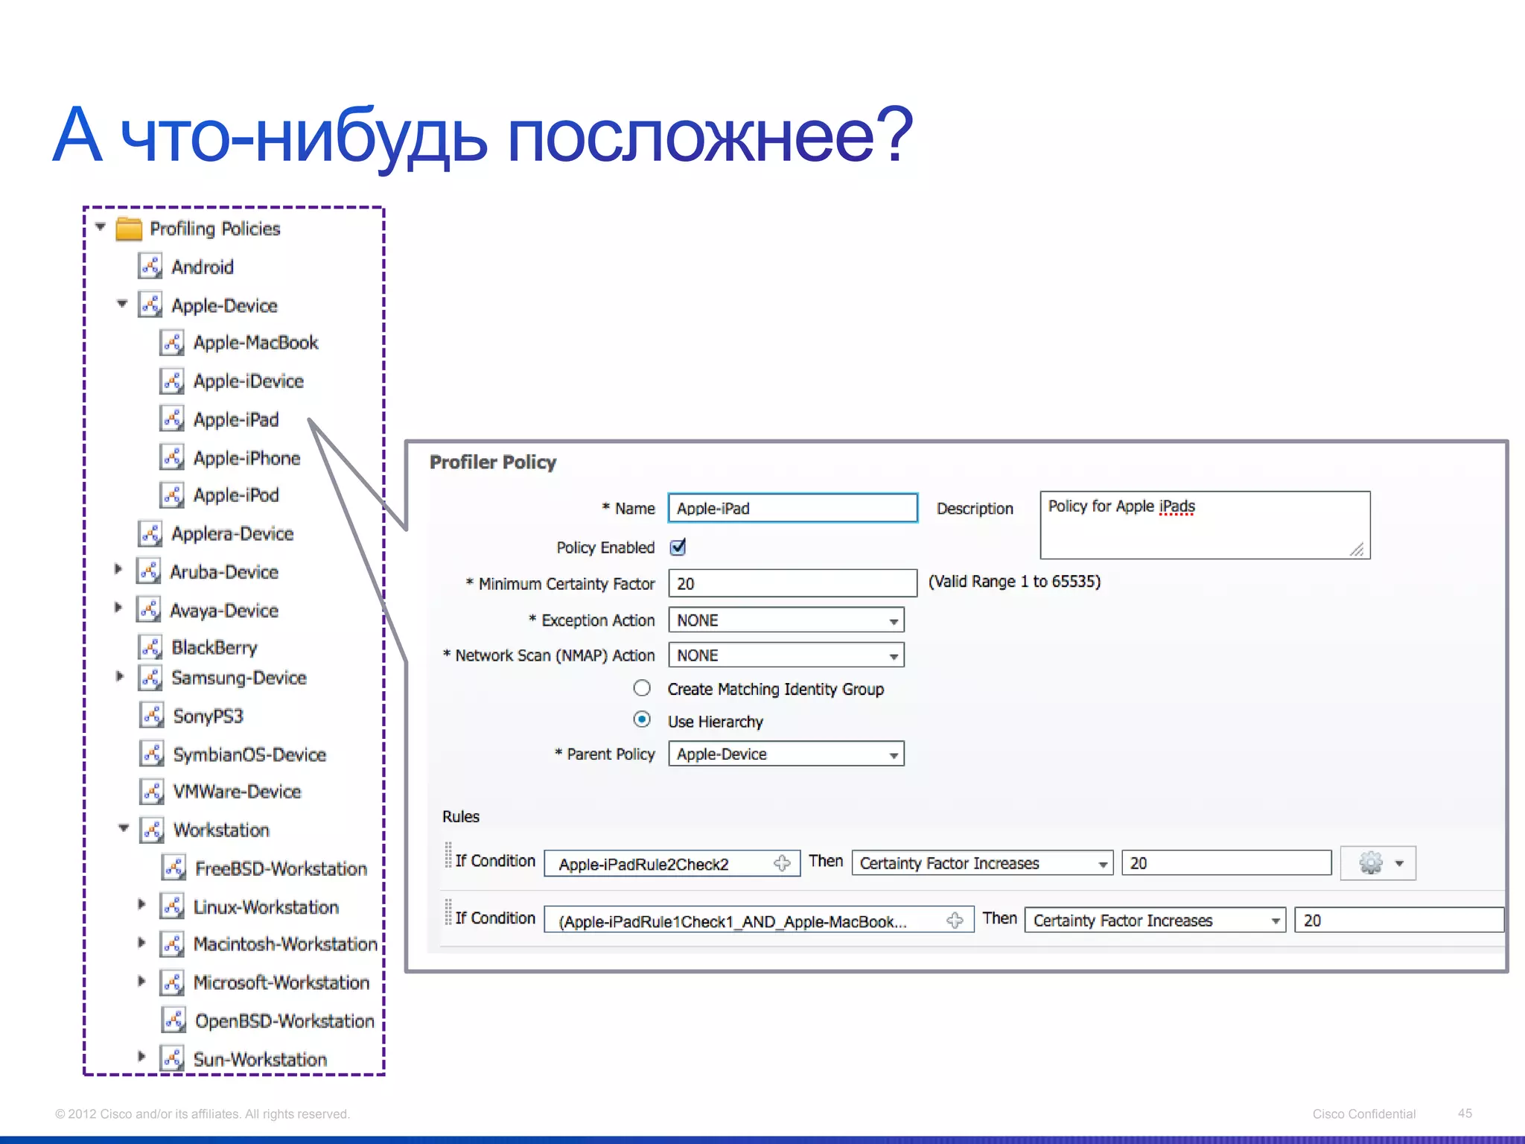Collapse the Apple-Device tree node
Screen dimensions: 1525x1144
122,304
